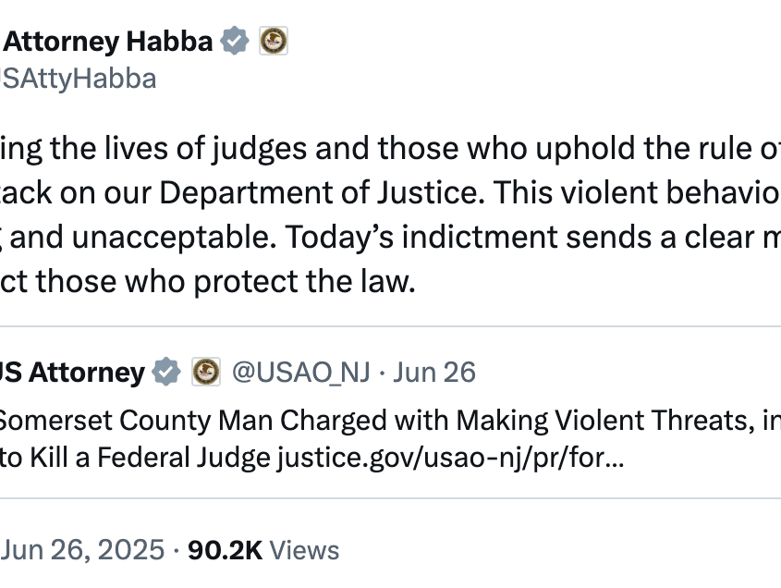Open the justice.gov/usao-nj/pr link

[450, 458]
